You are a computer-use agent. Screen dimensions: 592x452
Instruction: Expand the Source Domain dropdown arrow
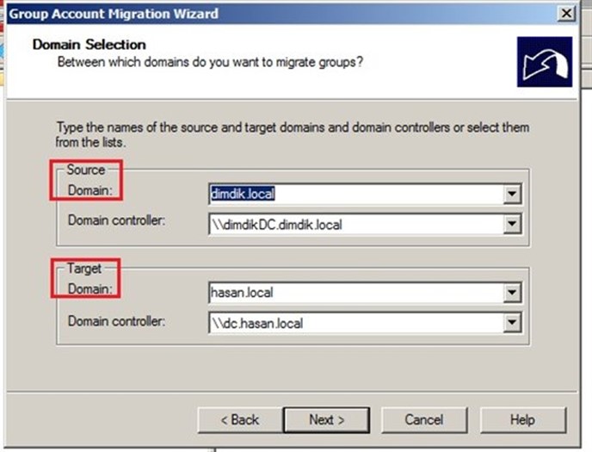point(512,194)
